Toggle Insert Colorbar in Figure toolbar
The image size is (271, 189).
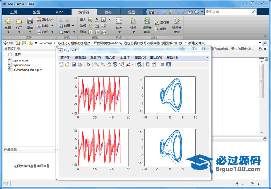tap(148, 64)
